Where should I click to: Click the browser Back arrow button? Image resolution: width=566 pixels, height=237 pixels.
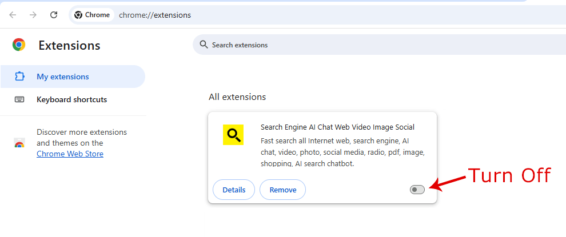click(13, 15)
